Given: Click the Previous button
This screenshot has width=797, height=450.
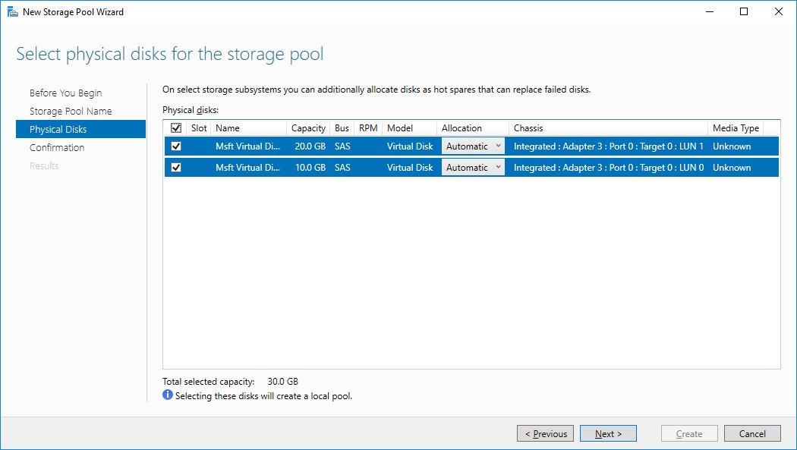Looking at the screenshot, I should point(545,433).
